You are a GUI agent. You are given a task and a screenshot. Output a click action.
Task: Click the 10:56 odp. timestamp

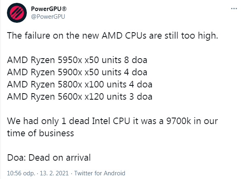[x=21, y=173]
